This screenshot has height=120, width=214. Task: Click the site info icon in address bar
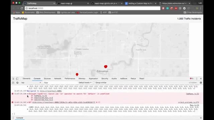coord(27,8)
